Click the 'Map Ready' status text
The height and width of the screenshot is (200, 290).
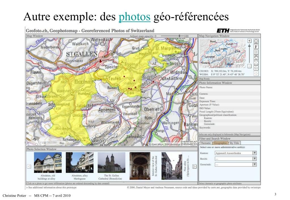pyautogui.click(x=204, y=79)
